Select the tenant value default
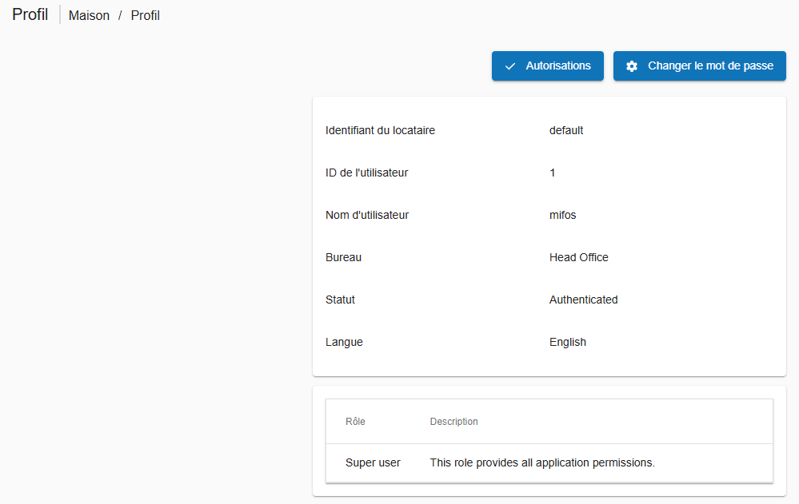799x504 pixels. pos(566,130)
